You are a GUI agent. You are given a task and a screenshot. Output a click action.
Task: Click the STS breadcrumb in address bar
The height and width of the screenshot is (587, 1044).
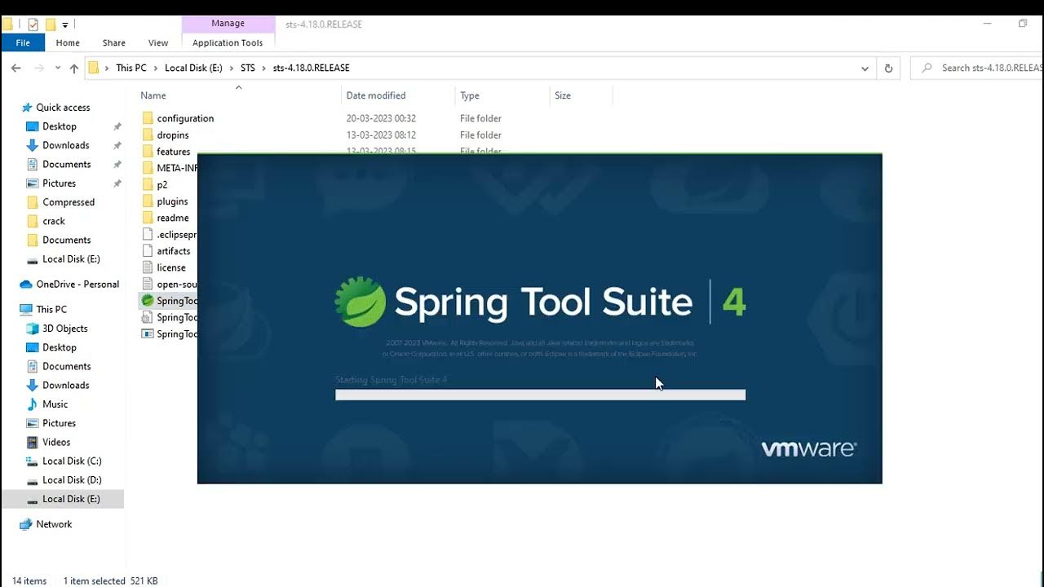coord(248,68)
